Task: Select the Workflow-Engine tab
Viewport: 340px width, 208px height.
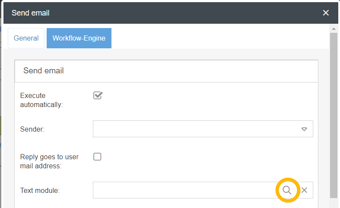Action: 79,38
